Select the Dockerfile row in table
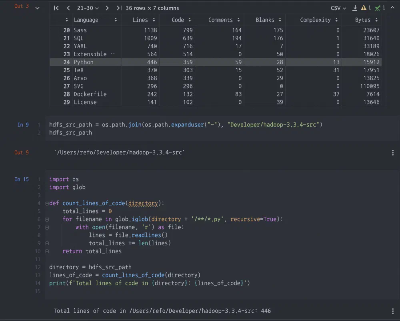Image resolution: width=400 pixels, height=321 pixels. (x=90, y=94)
